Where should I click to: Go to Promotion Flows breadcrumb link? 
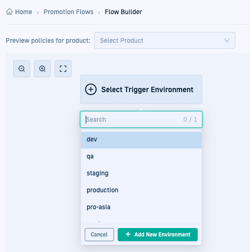tap(68, 12)
